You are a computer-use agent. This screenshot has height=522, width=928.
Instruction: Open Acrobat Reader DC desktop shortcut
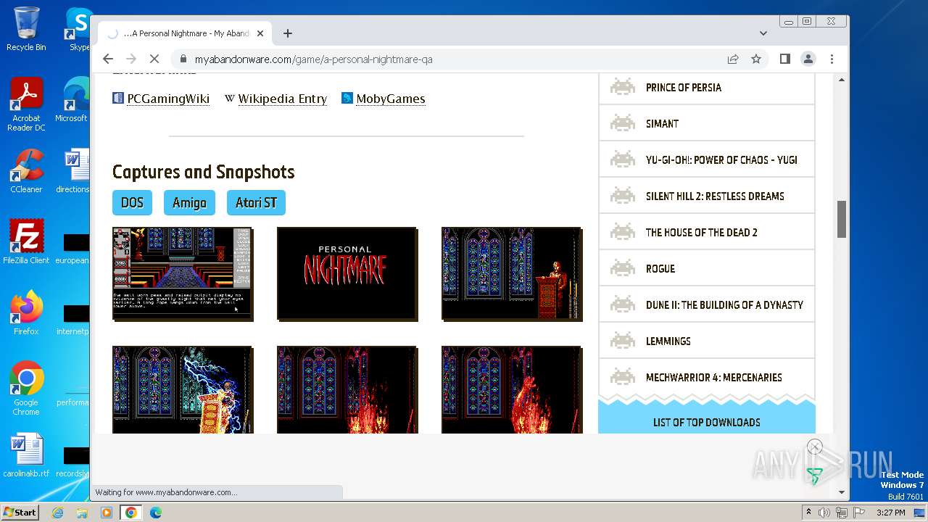(x=26, y=104)
